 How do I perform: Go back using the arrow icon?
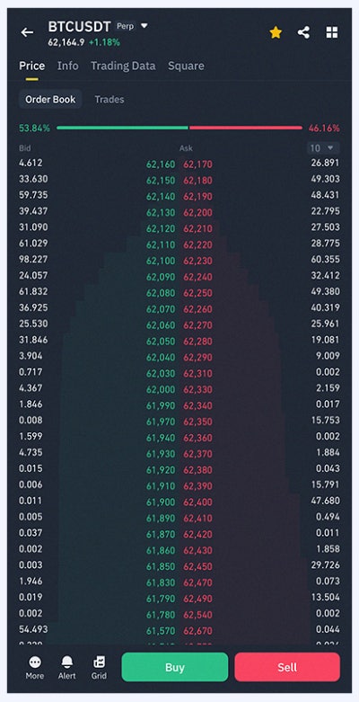pos(27,32)
